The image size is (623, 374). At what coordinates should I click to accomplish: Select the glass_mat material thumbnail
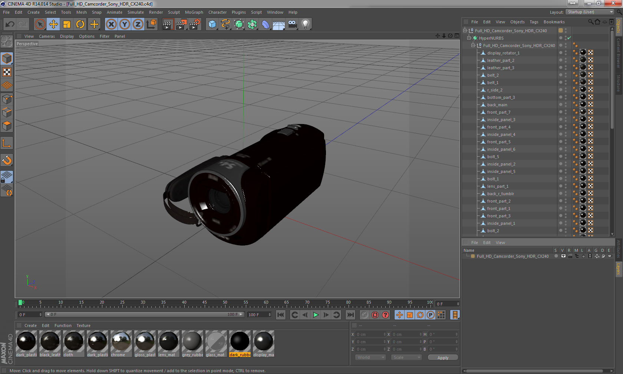pos(216,341)
